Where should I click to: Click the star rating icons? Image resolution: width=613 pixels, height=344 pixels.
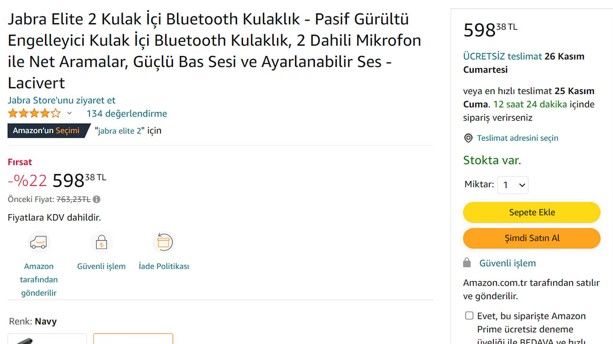(34, 114)
